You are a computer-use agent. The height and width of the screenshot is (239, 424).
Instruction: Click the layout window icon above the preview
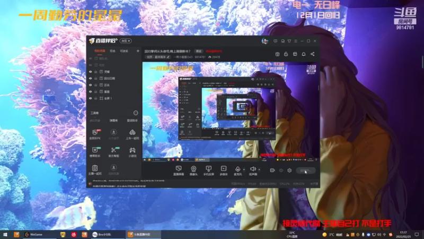coord(295,54)
